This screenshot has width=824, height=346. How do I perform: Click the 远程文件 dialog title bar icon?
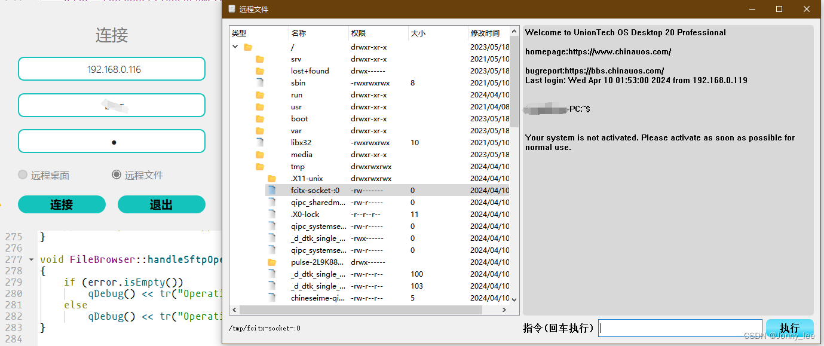[232, 9]
